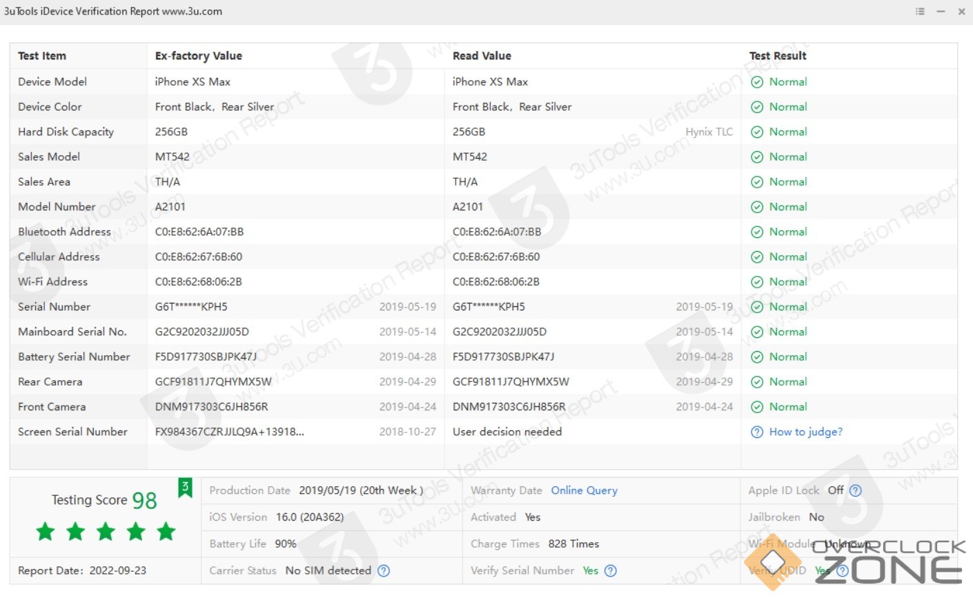Open the help icon for Verify Serial Number
The image size is (973, 598).
[611, 570]
